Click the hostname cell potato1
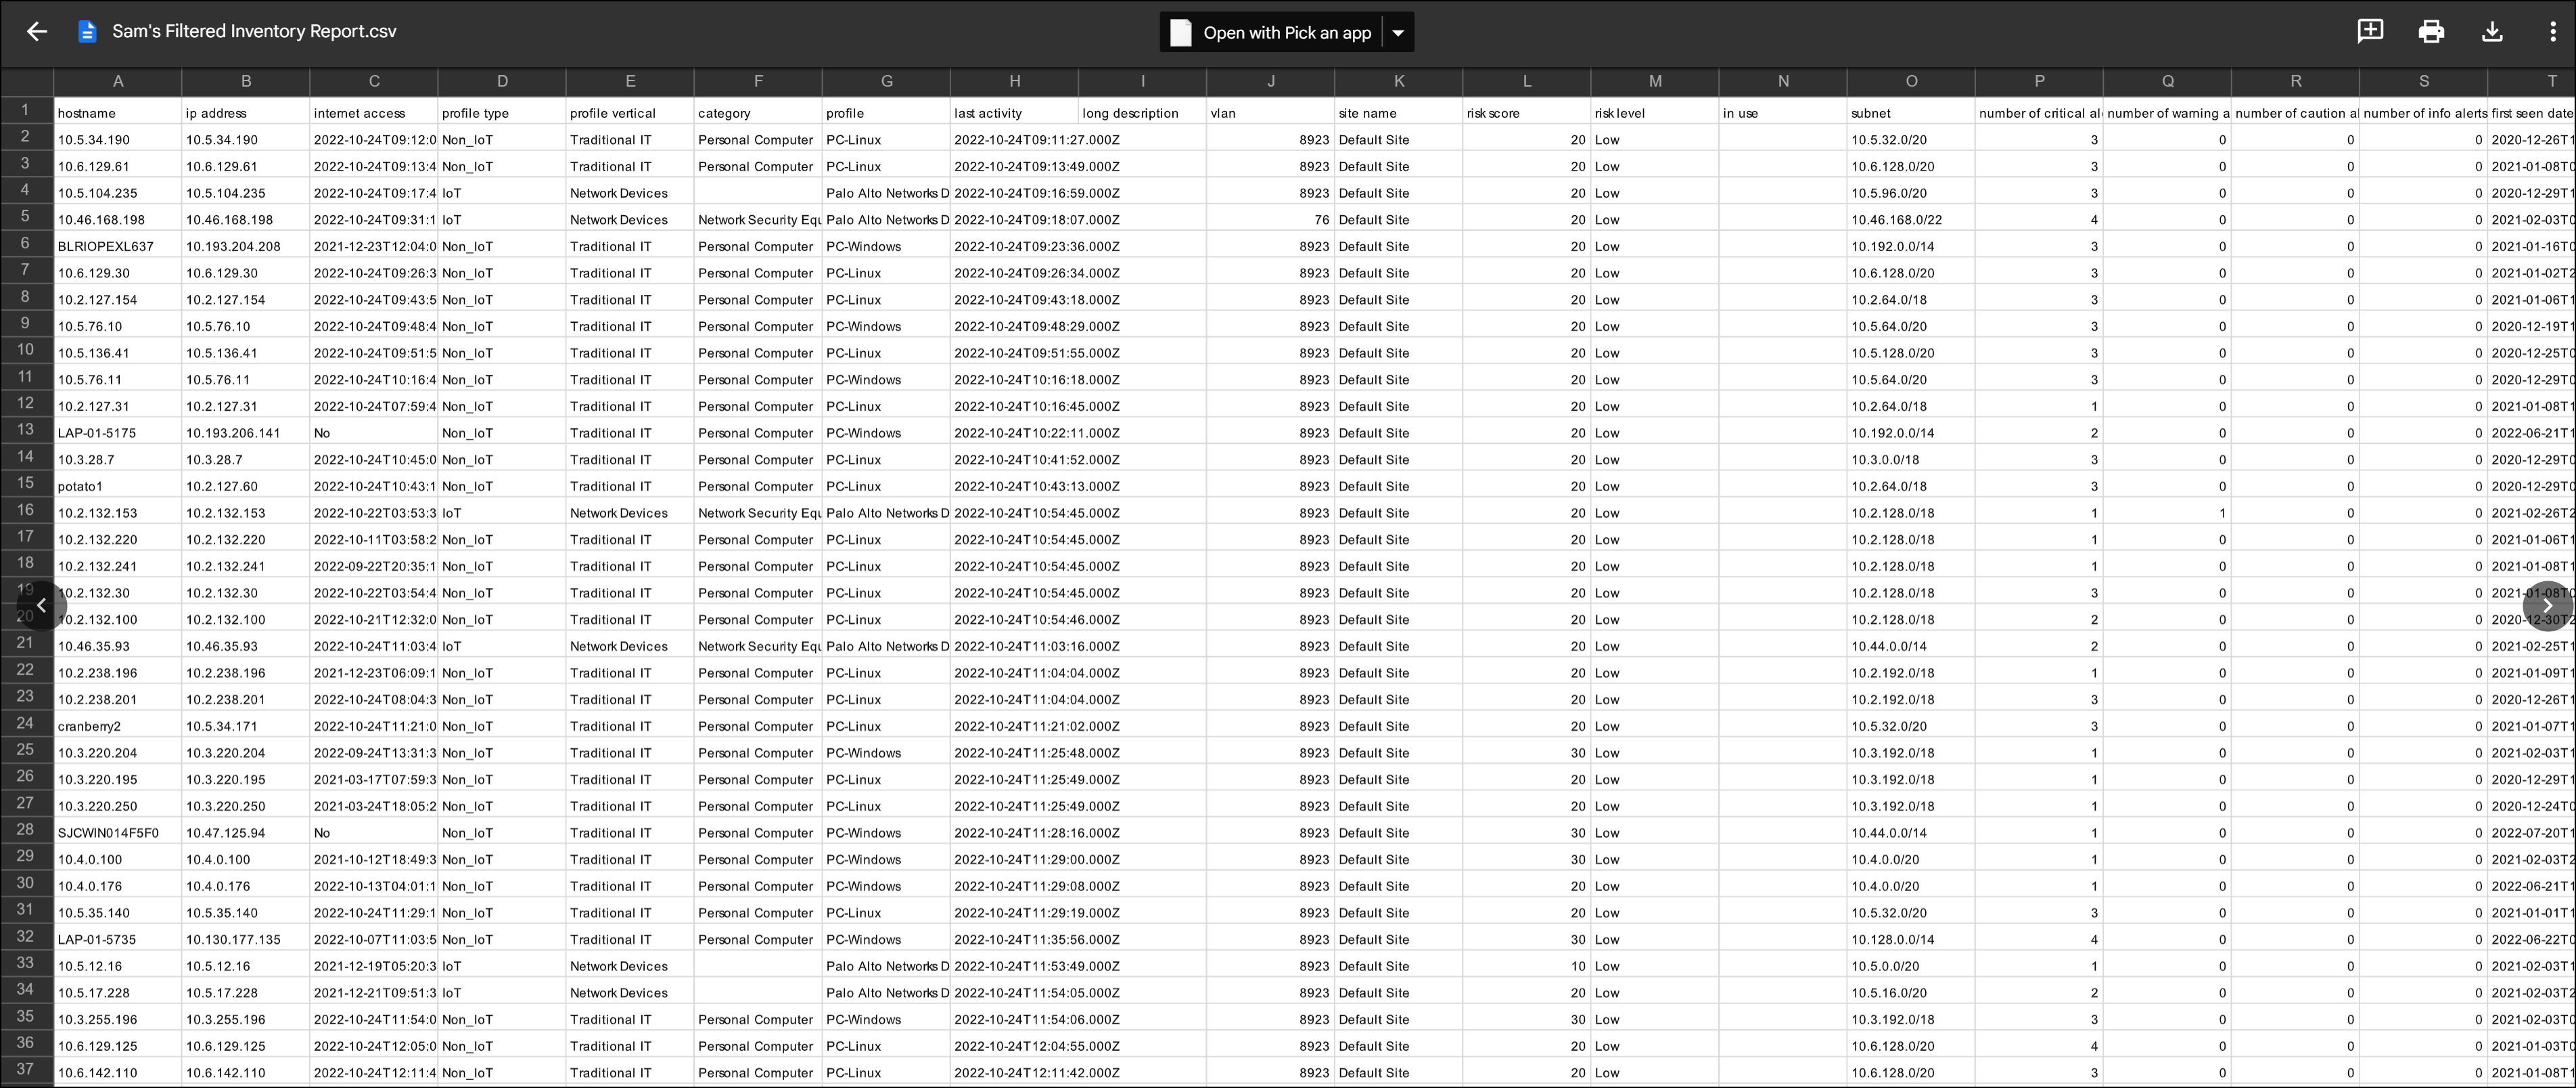 80,486
